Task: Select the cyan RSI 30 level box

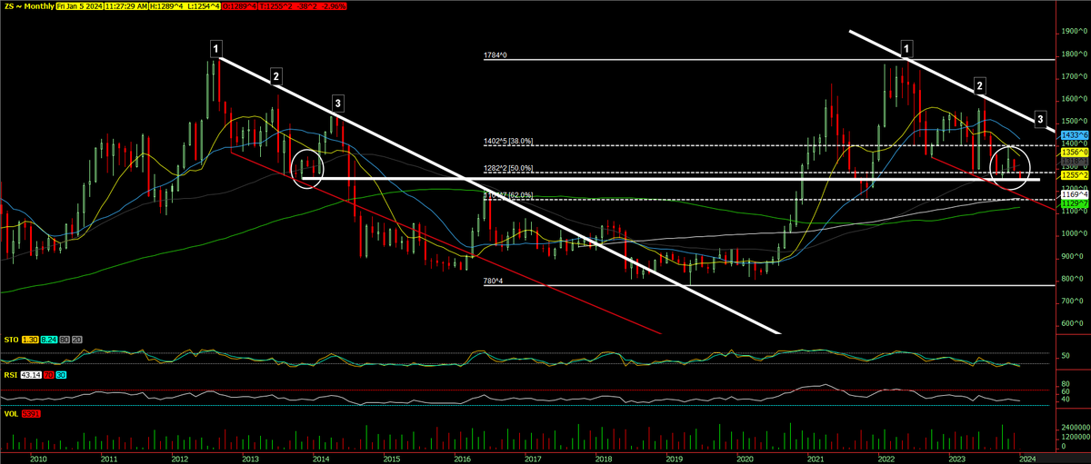Action: click(x=61, y=375)
